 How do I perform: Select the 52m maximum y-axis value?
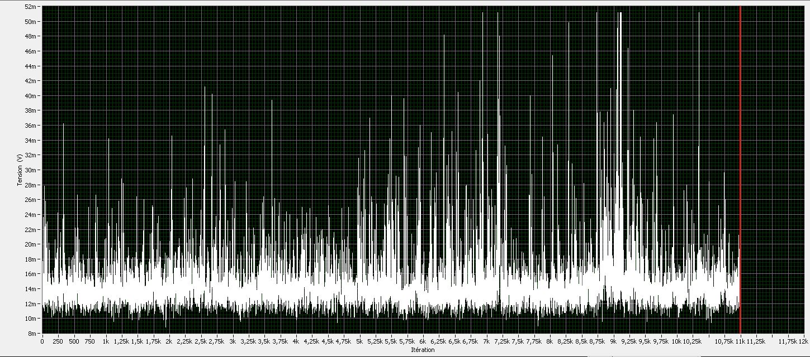pyautogui.click(x=31, y=7)
